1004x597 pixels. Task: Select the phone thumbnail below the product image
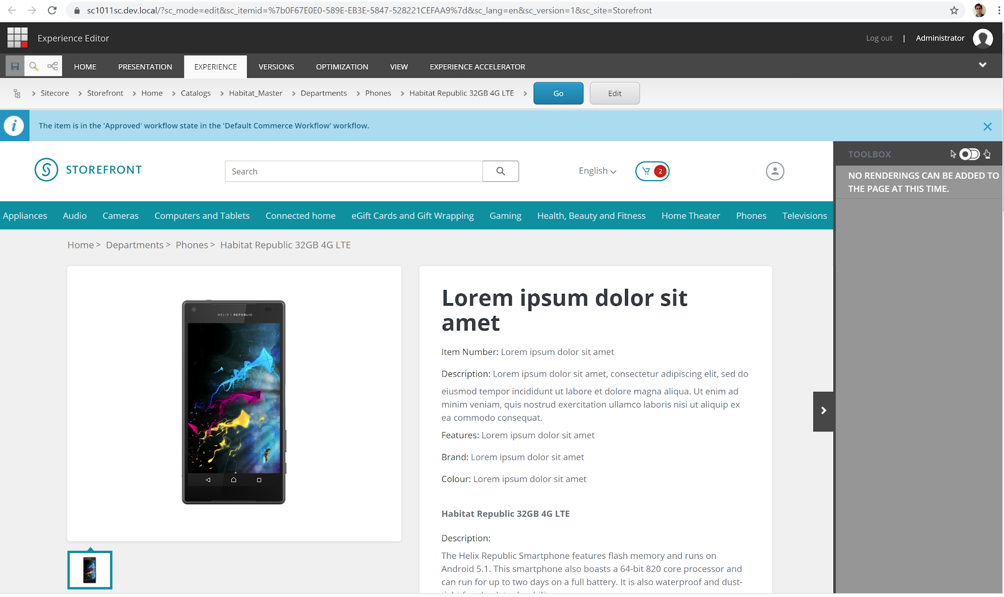(90, 569)
